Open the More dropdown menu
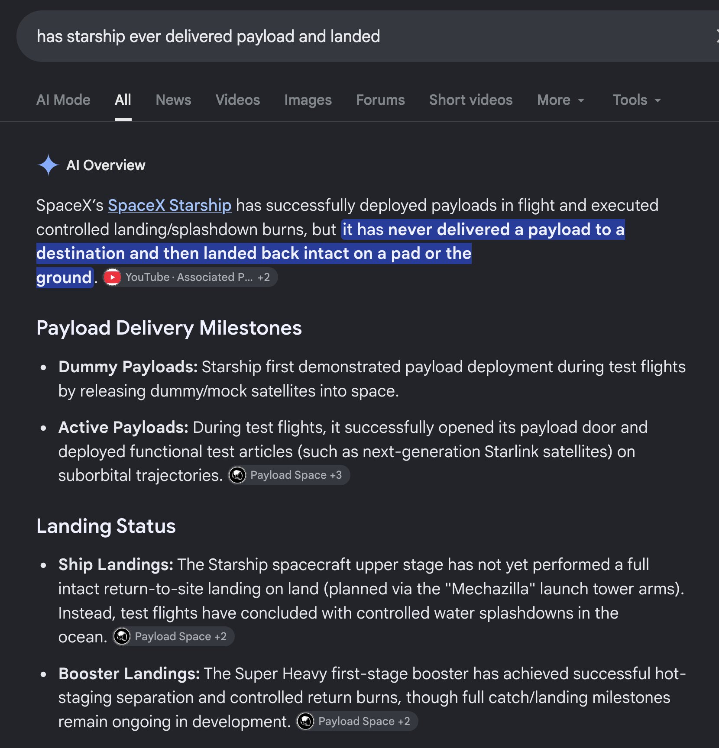The height and width of the screenshot is (748, 719). [561, 100]
